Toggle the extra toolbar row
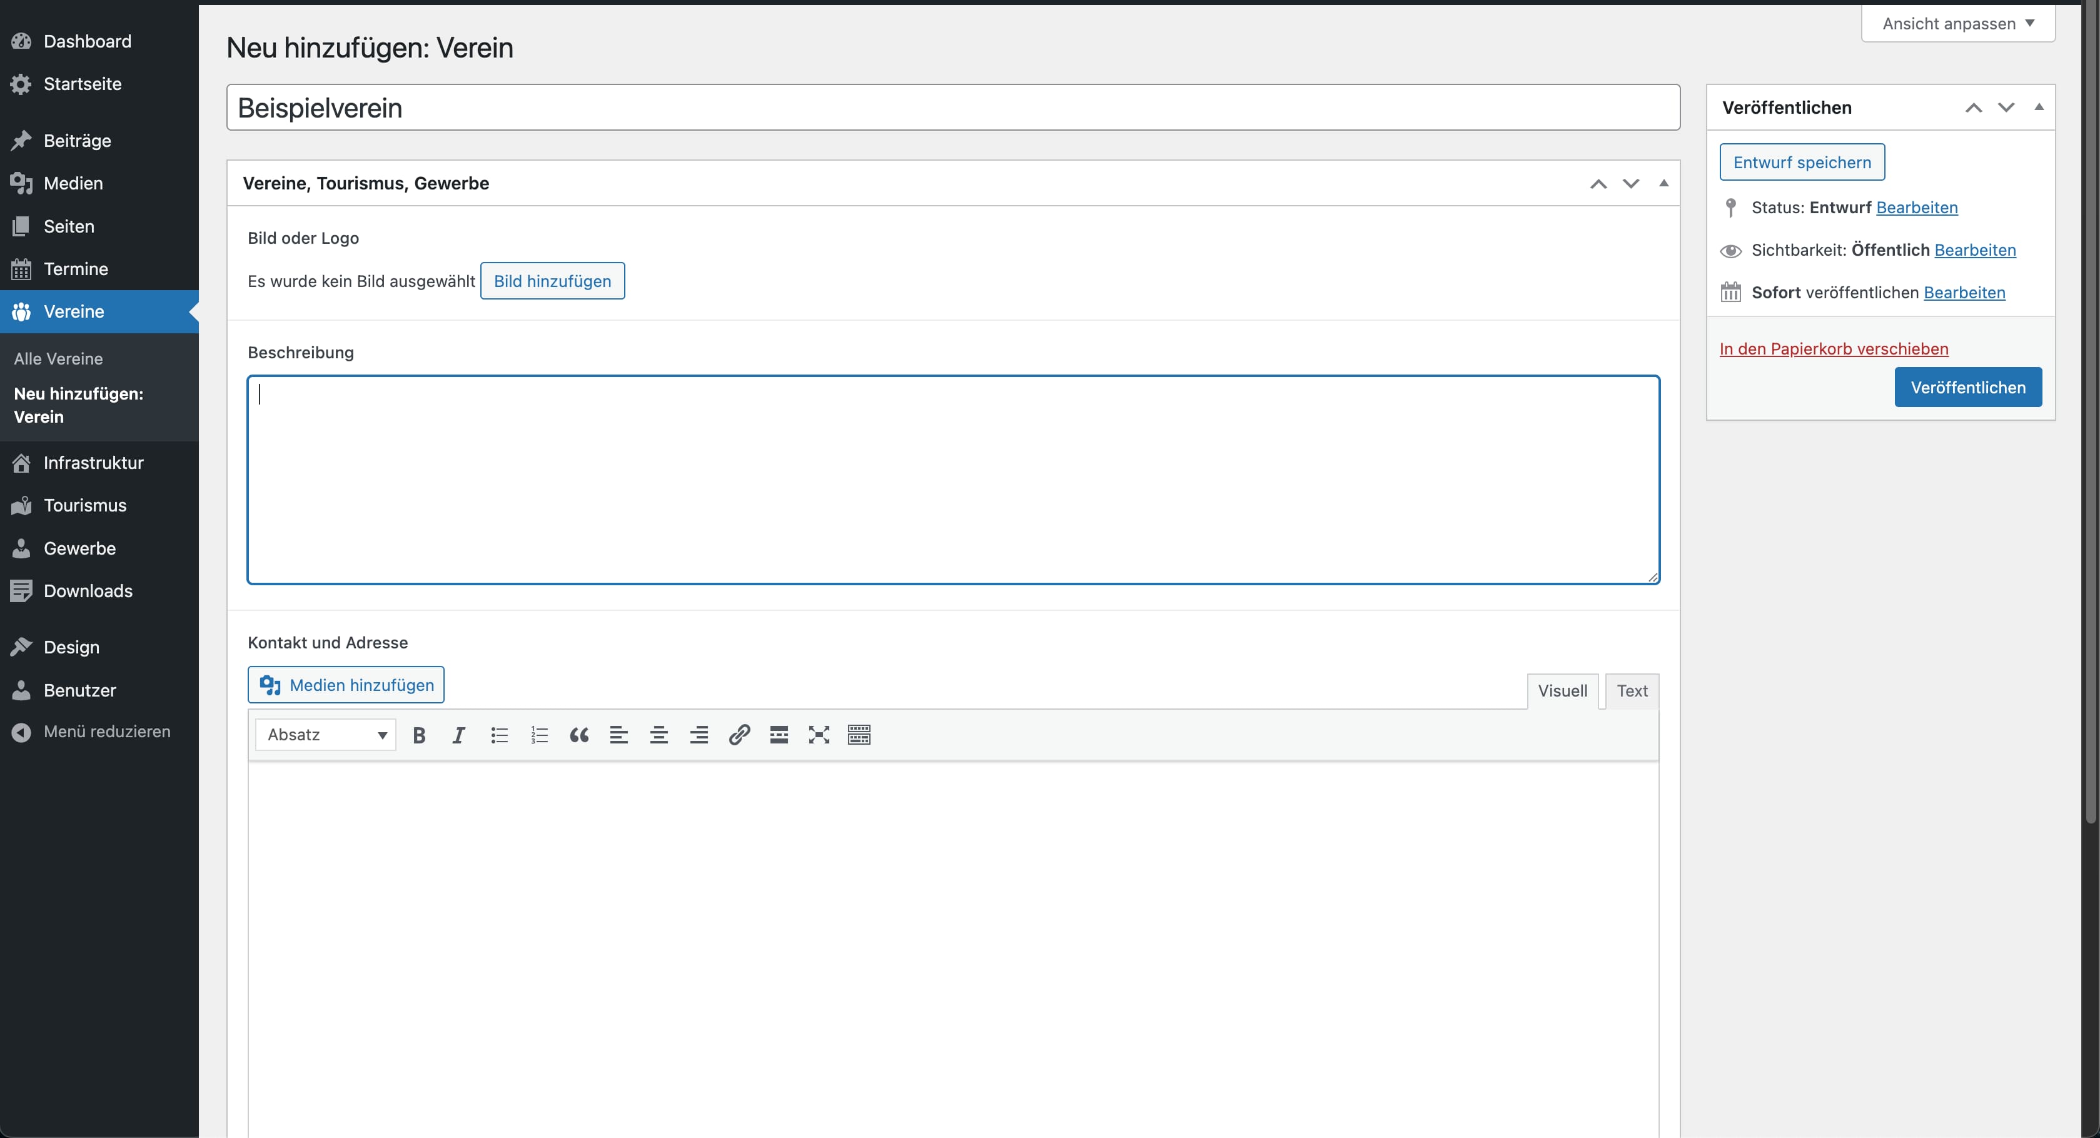This screenshot has width=2100, height=1138. [x=859, y=735]
